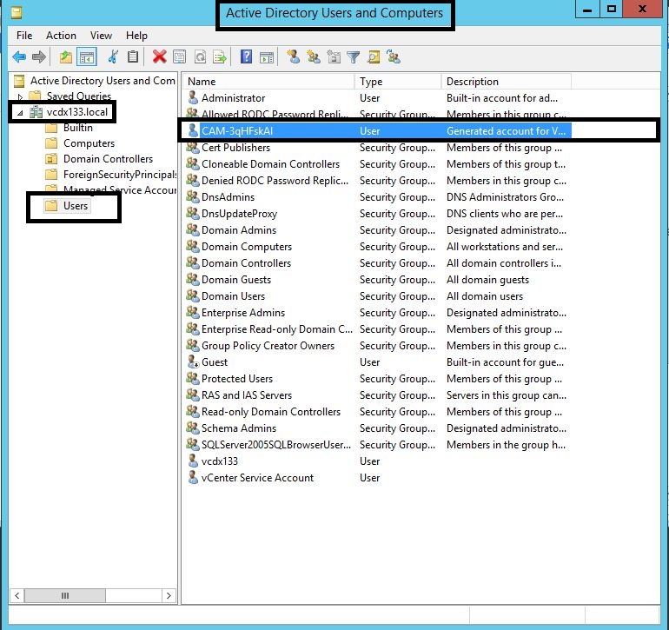
Task: Open the View menu
Action: pos(102,36)
